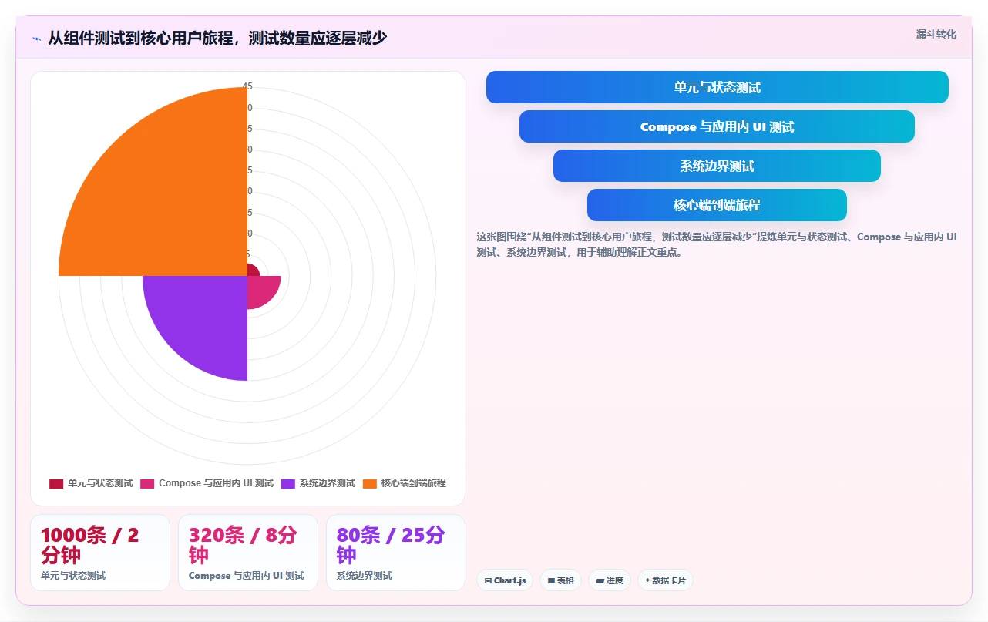This screenshot has height=622, width=988.
Task: Click the description paragraph starting 这张图围绕
Action: [717, 244]
